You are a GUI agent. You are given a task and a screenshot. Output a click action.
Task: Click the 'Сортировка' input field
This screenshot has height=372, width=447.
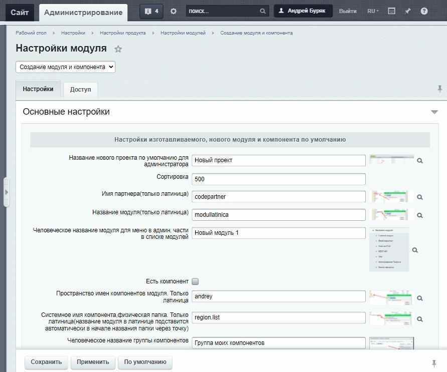click(279, 179)
